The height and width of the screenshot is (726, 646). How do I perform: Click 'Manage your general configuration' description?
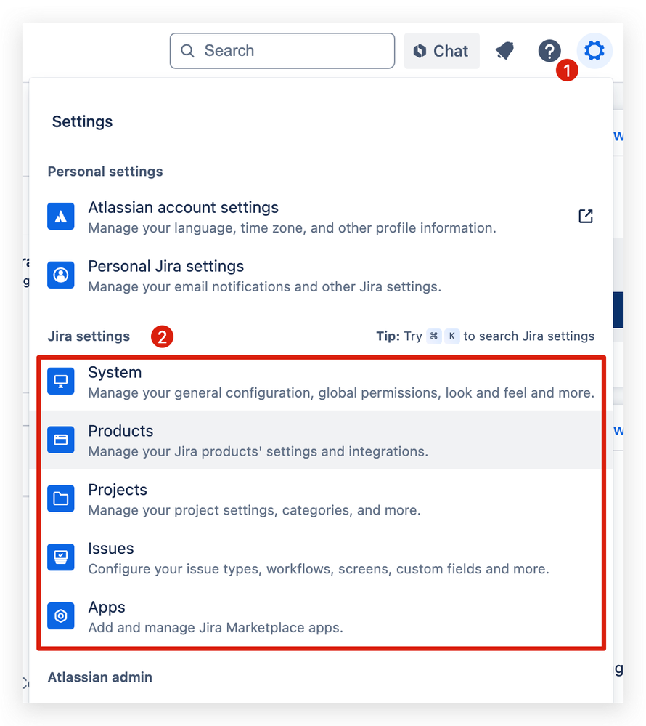(x=341, y=393)
